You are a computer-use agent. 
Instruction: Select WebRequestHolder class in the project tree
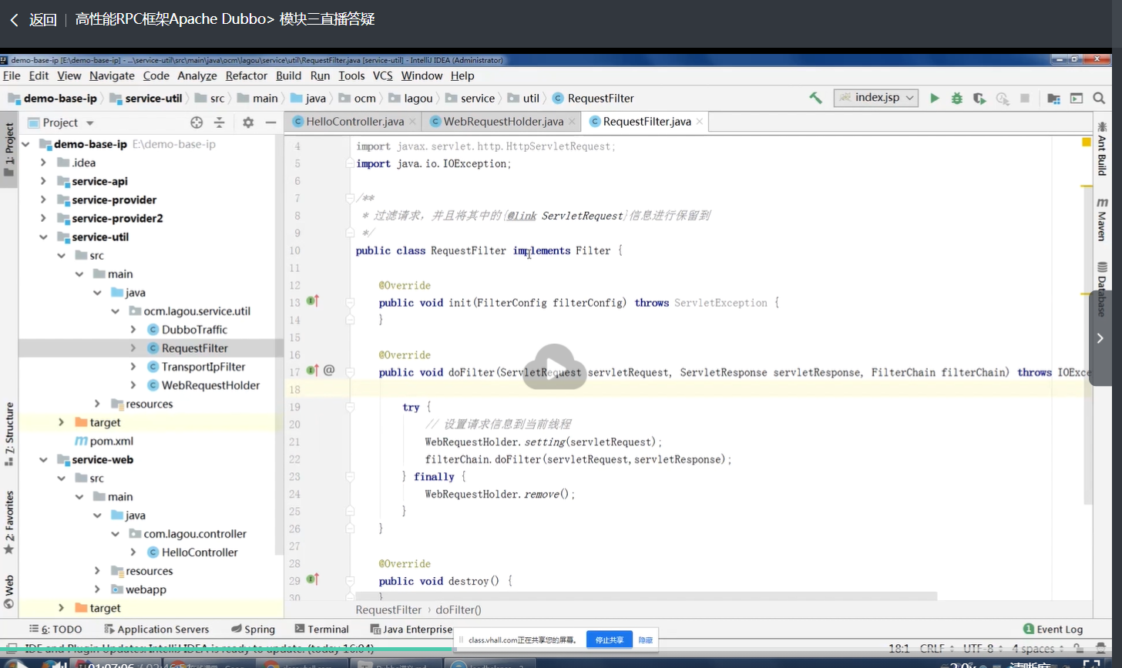[x=210, y=385]
